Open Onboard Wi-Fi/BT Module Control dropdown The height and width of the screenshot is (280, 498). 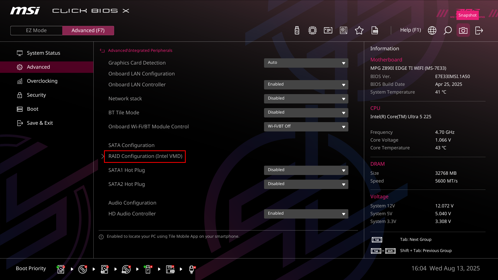click(306, 127)
